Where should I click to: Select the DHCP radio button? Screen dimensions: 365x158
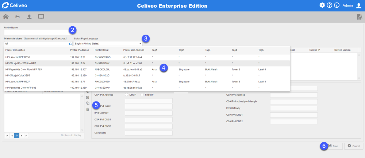[x=127, y=95]
